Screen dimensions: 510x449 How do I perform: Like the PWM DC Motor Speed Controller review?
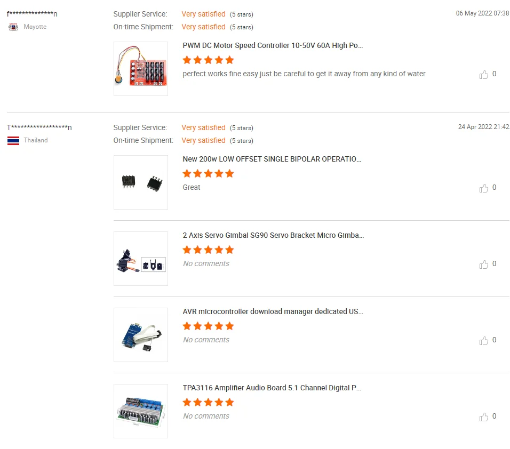click(x=484, y=75)
